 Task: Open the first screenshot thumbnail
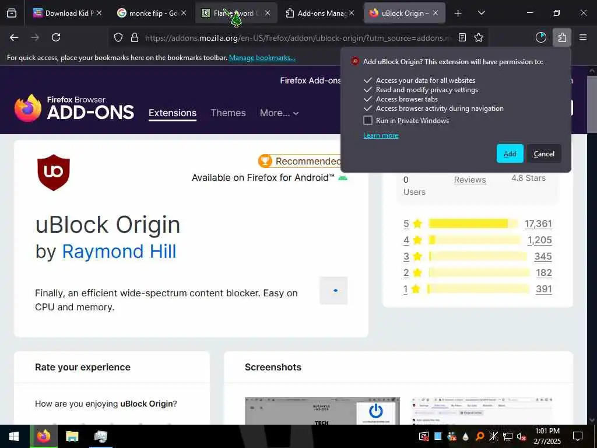322,411
